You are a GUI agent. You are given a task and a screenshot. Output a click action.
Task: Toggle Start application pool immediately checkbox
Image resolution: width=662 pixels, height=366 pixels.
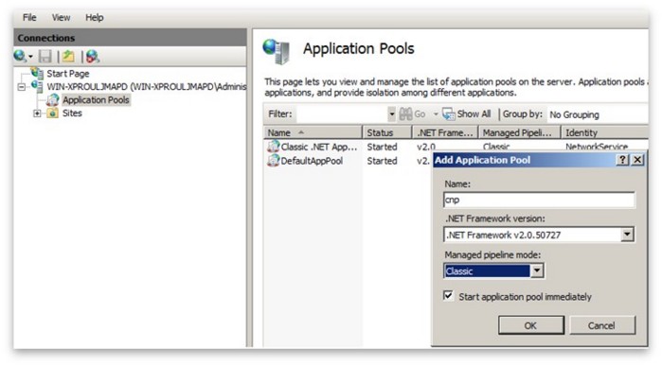point(448,296)
